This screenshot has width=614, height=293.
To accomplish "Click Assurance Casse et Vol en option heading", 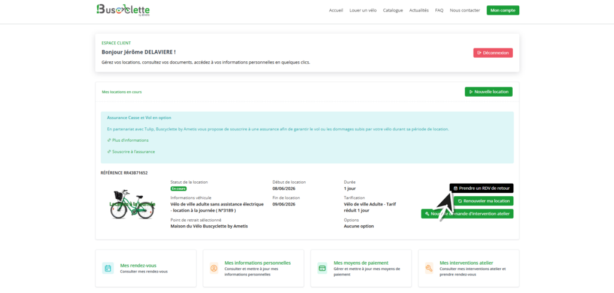I will tap(139, 118).
